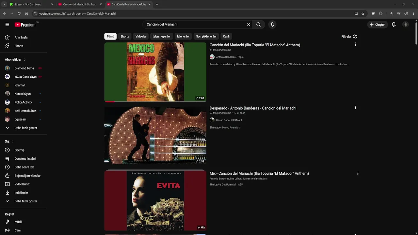Clear the search box text
The image size is (418, 235).
[x=249, y=24]
